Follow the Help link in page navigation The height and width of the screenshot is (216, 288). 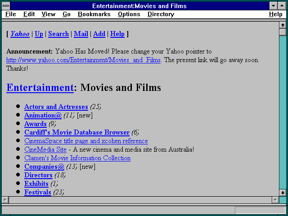click(x=117, y=34)
